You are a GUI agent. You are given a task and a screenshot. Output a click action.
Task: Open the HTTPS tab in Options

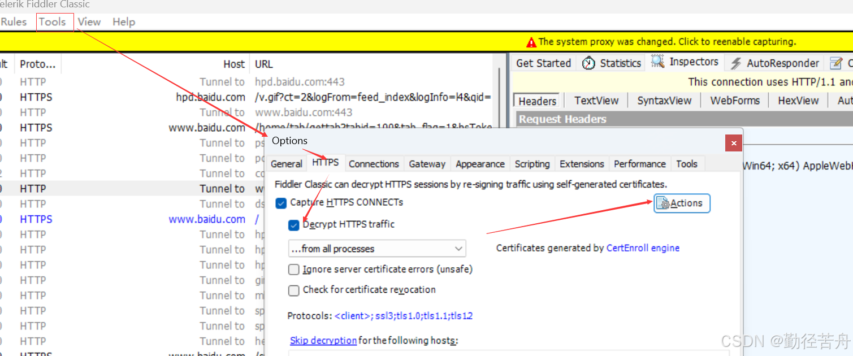tap(326, 163)
